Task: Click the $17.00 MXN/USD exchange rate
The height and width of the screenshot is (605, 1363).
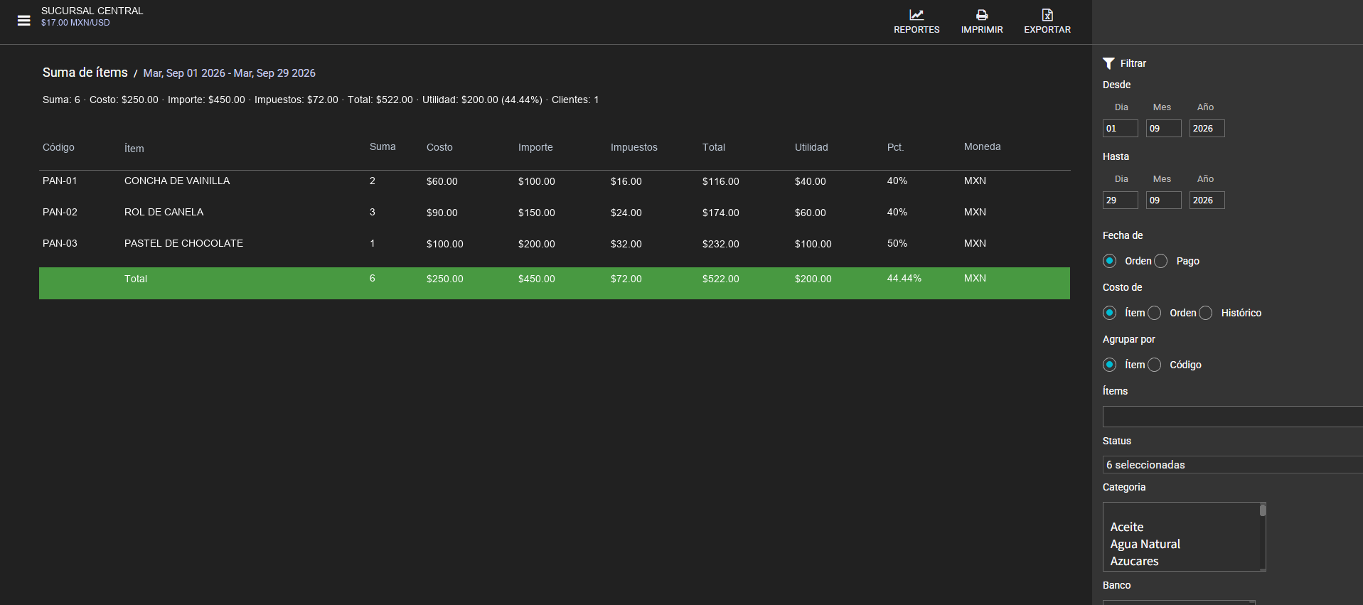Action: point(75,23)
